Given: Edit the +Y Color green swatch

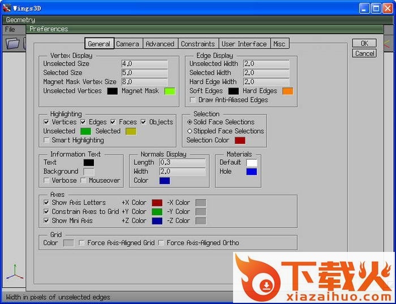Looking at the screenshot, I should (157, 212).
